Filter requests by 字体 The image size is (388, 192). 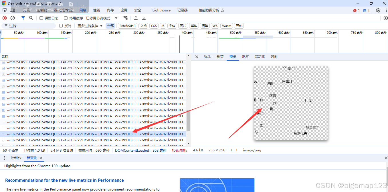172,26
